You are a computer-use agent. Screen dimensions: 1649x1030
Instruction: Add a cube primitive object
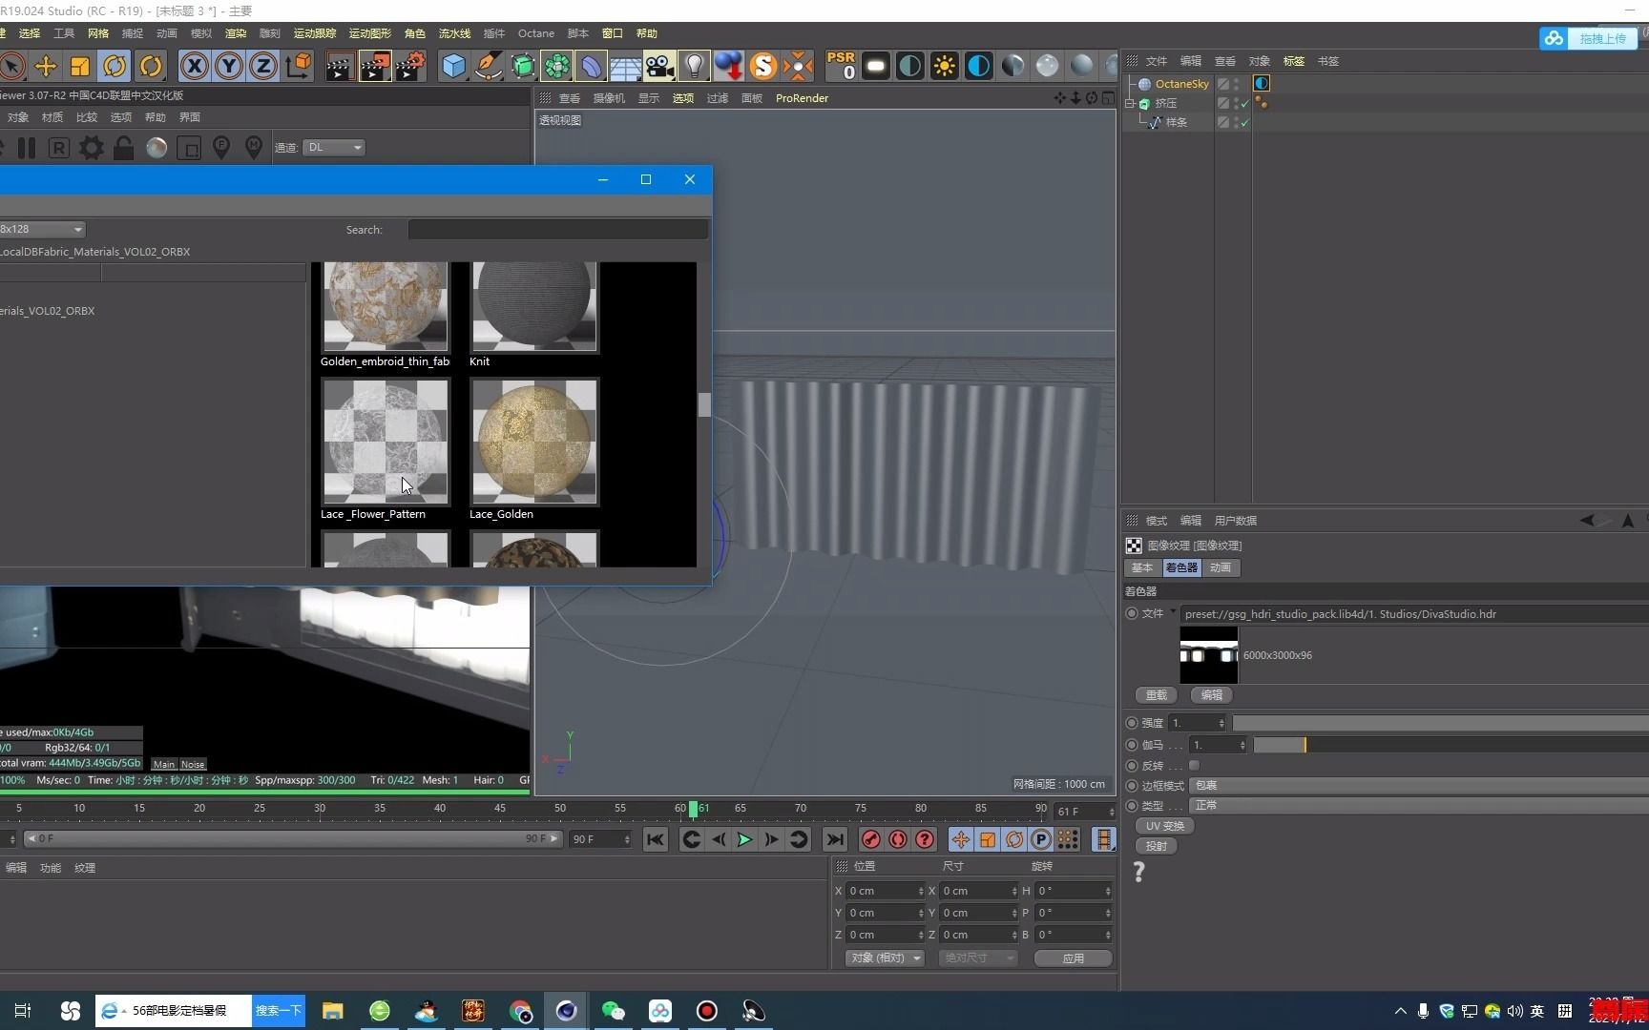[x=454, y=66]
